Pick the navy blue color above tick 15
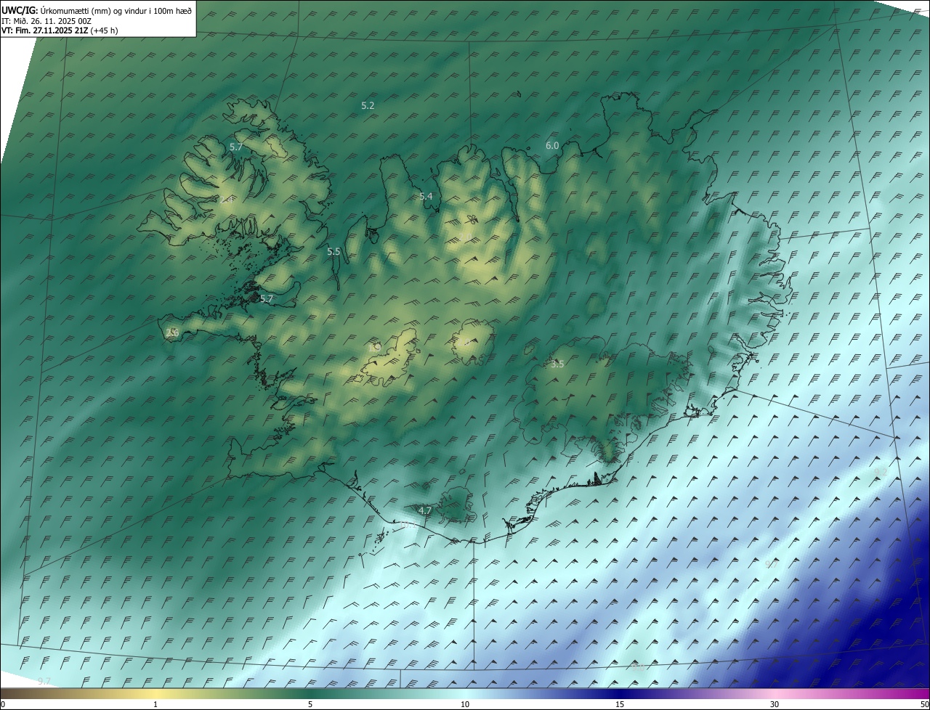This screenshot has width=930, height=710. (620, 693)
